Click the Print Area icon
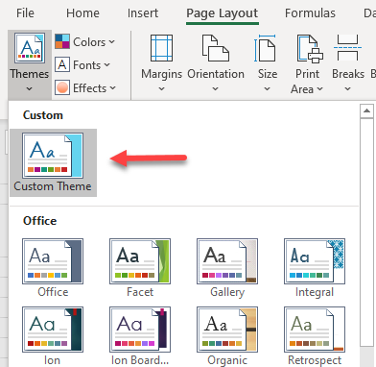This screenshot has height=367, width=376. (x=310, y=48)
